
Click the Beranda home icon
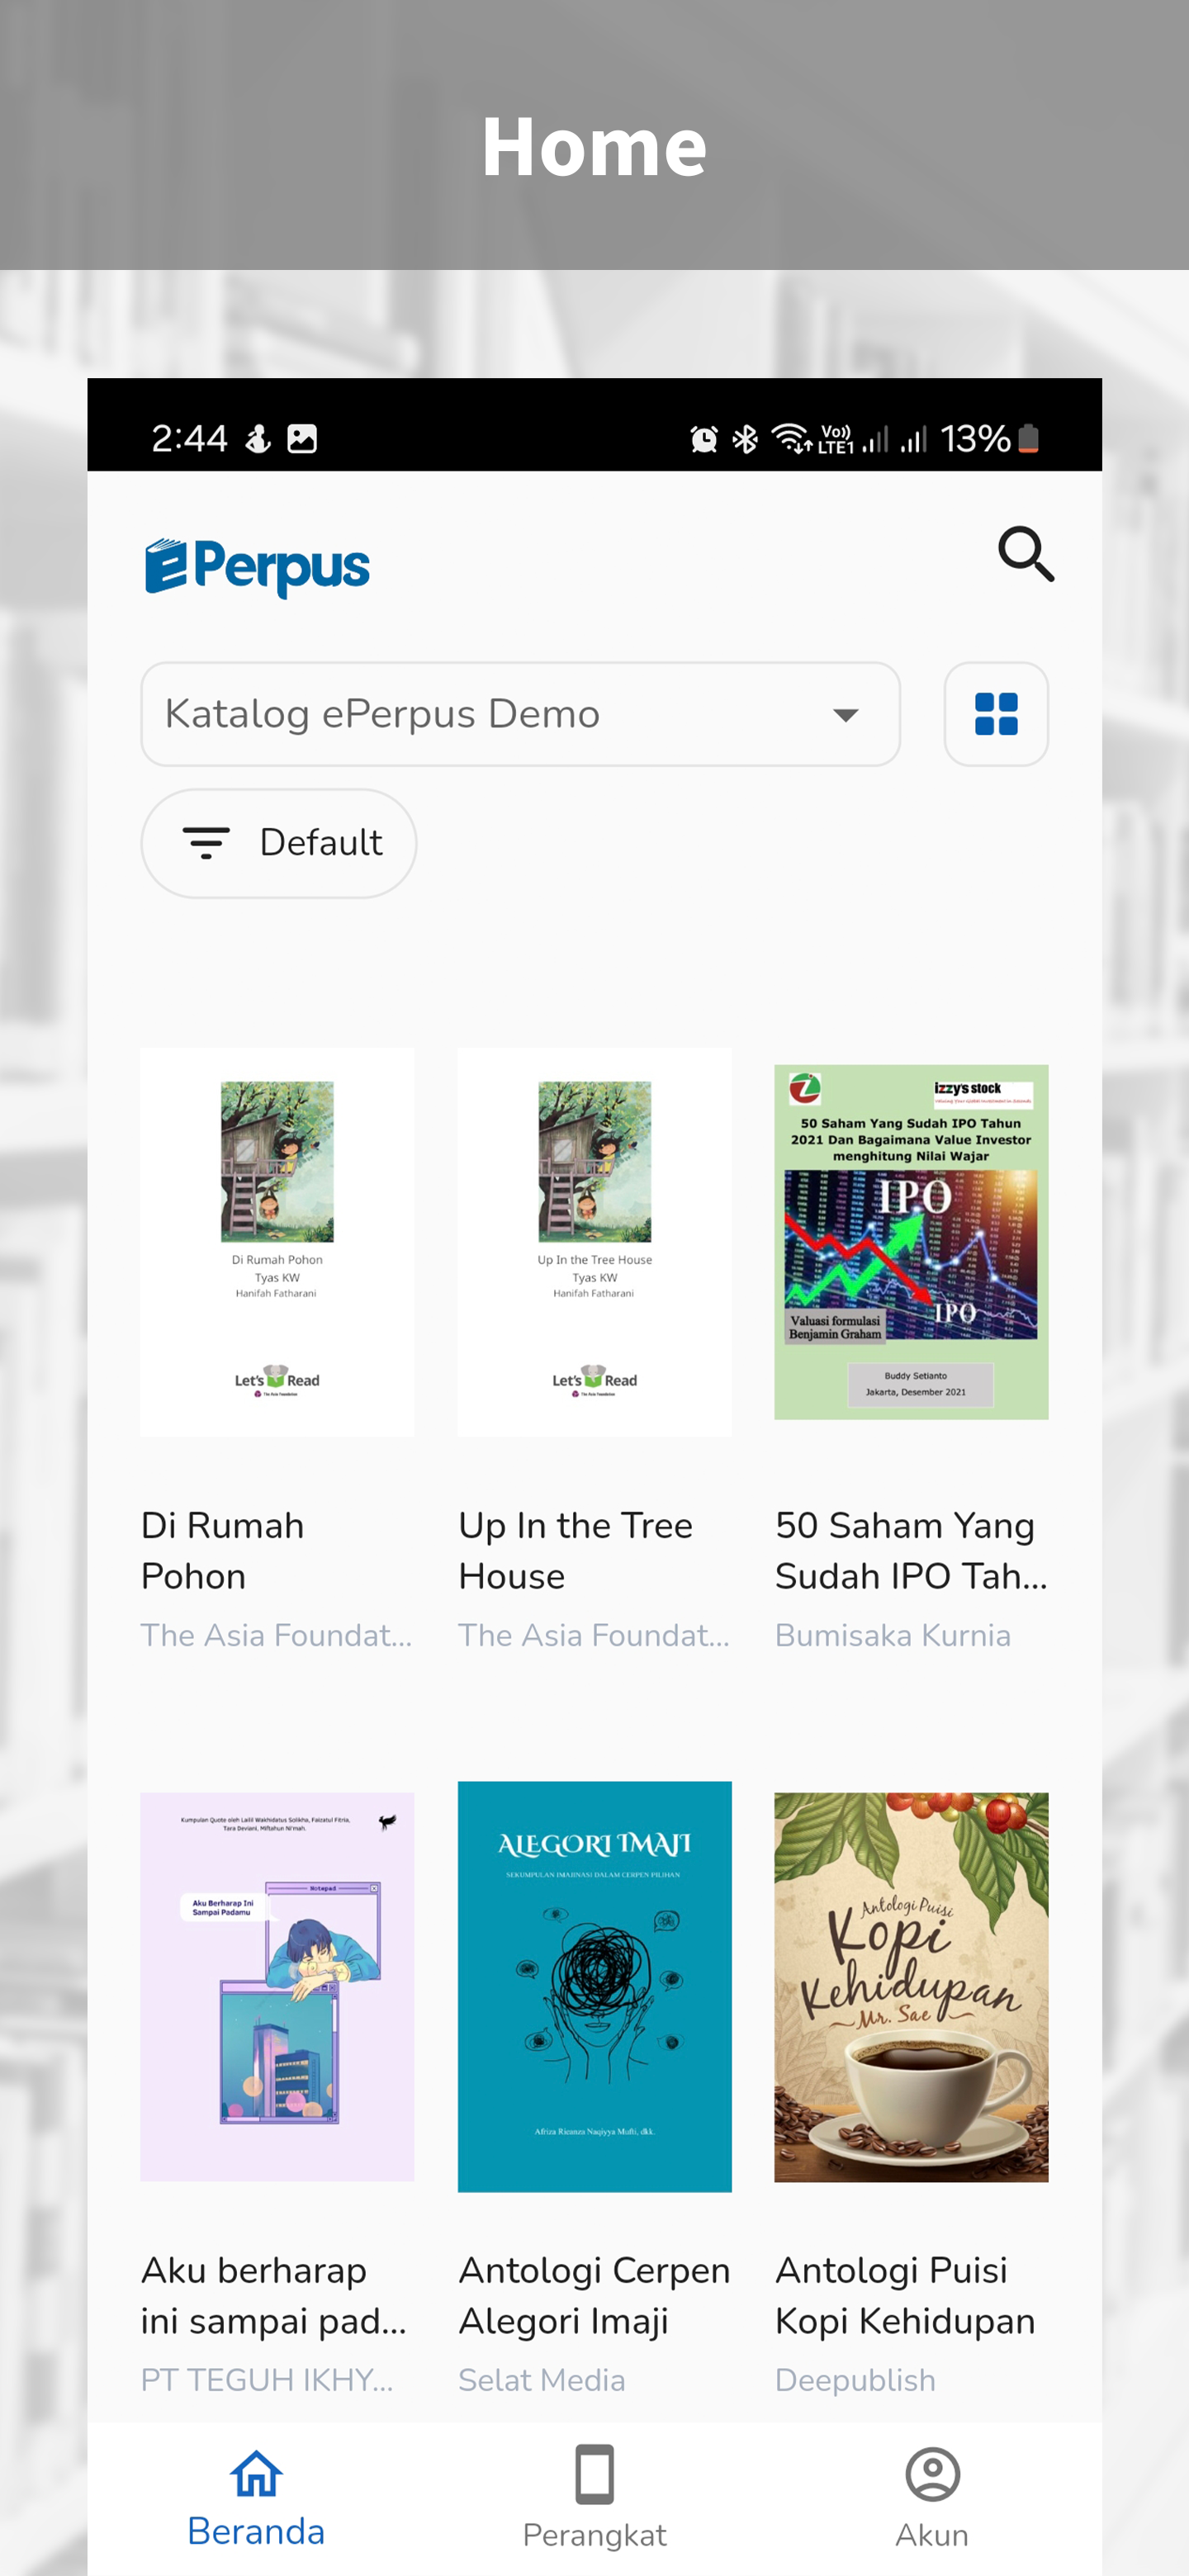coord(256,2474)
